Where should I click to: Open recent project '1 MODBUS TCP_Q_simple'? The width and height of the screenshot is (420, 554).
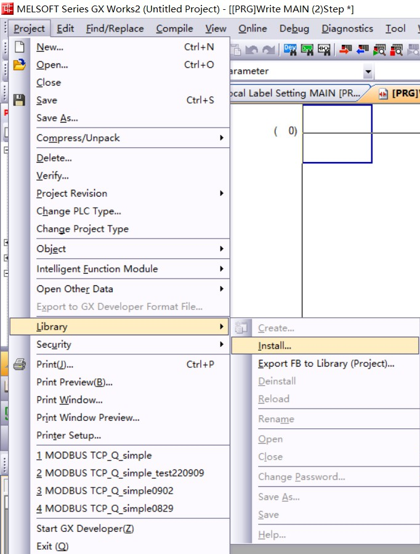coord(119,455)
